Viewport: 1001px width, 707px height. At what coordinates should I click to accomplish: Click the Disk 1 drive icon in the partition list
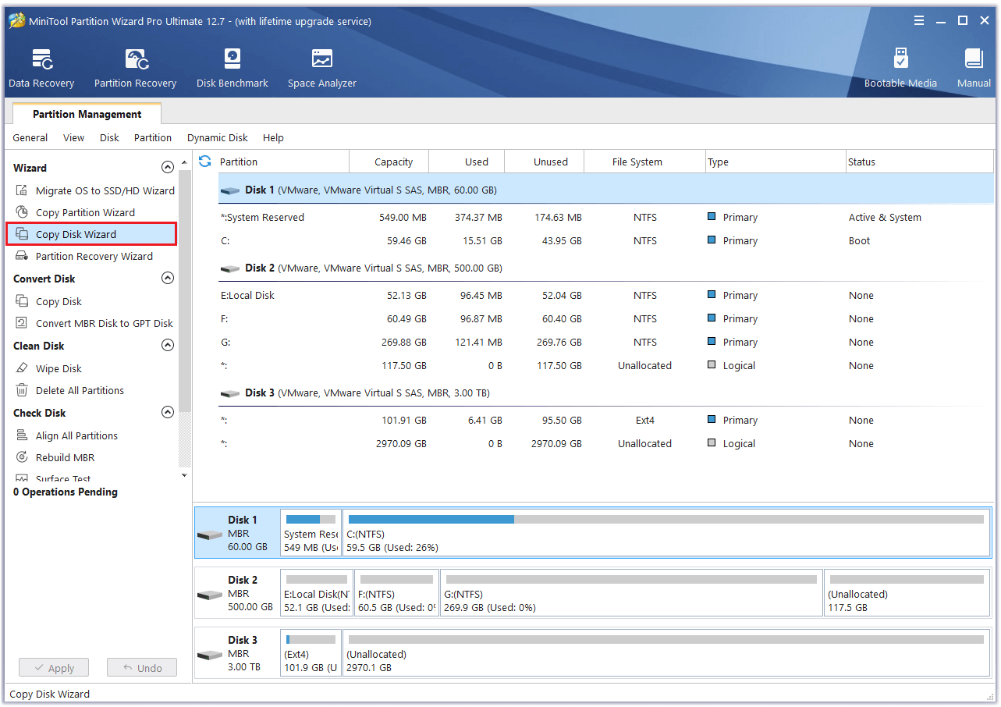pos(230,190)
